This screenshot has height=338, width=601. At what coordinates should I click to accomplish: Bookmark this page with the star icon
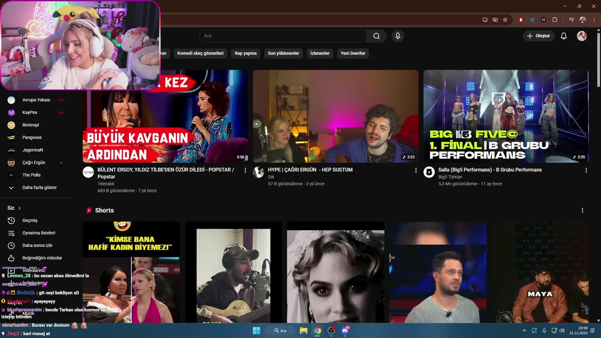505,20
